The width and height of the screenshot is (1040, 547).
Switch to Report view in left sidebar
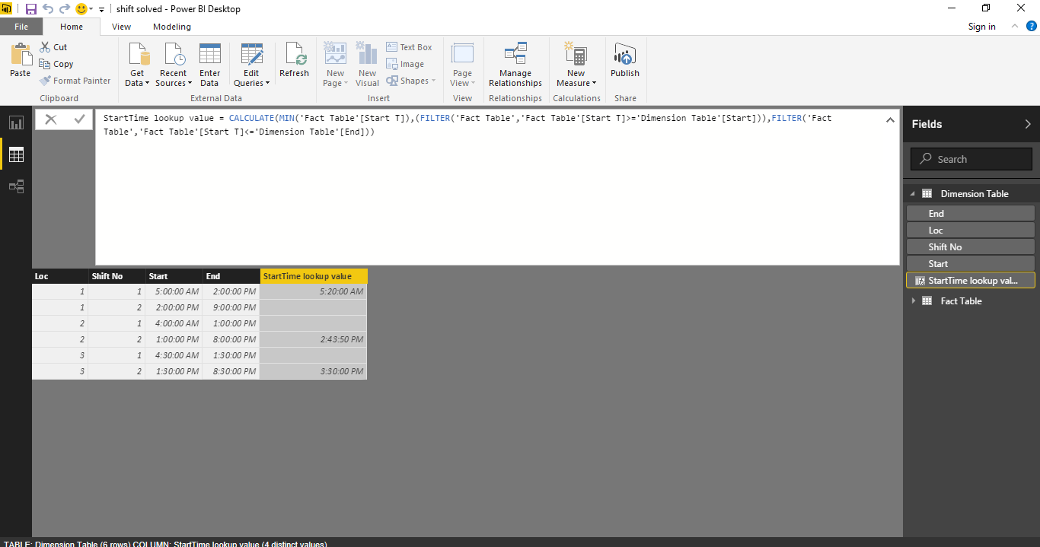[x=16, y=122]
